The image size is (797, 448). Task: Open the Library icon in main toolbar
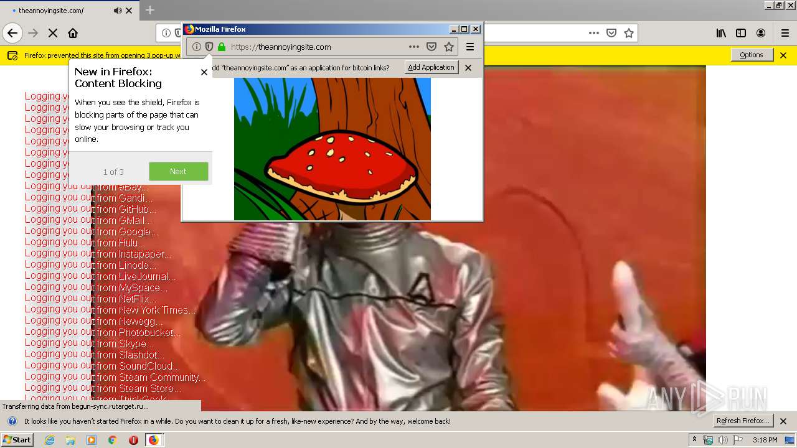tap(721, 33)
